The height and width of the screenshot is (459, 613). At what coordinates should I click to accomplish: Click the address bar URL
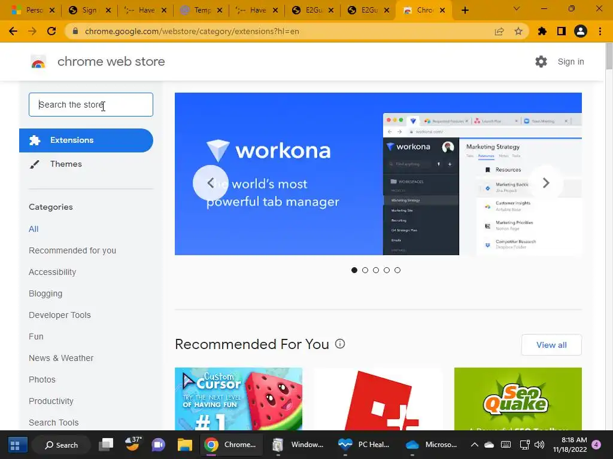(x=192, y=31)
